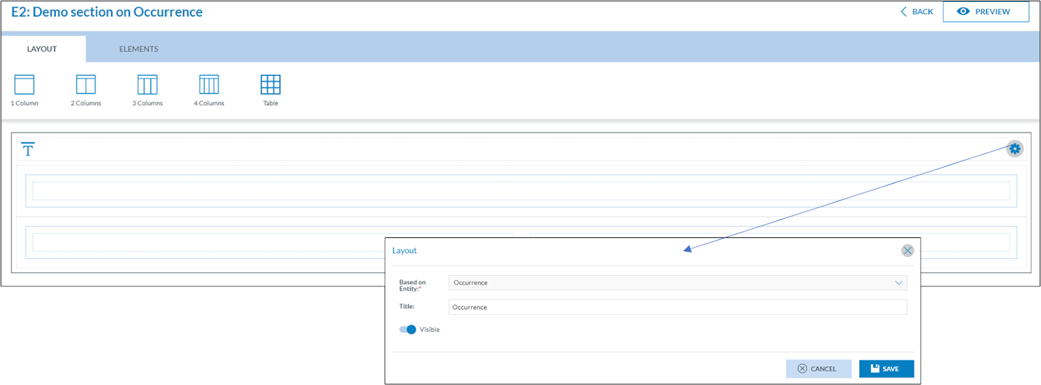Pick the 4 Columns layout icon
1041x385 pixels.
[209, 85]
